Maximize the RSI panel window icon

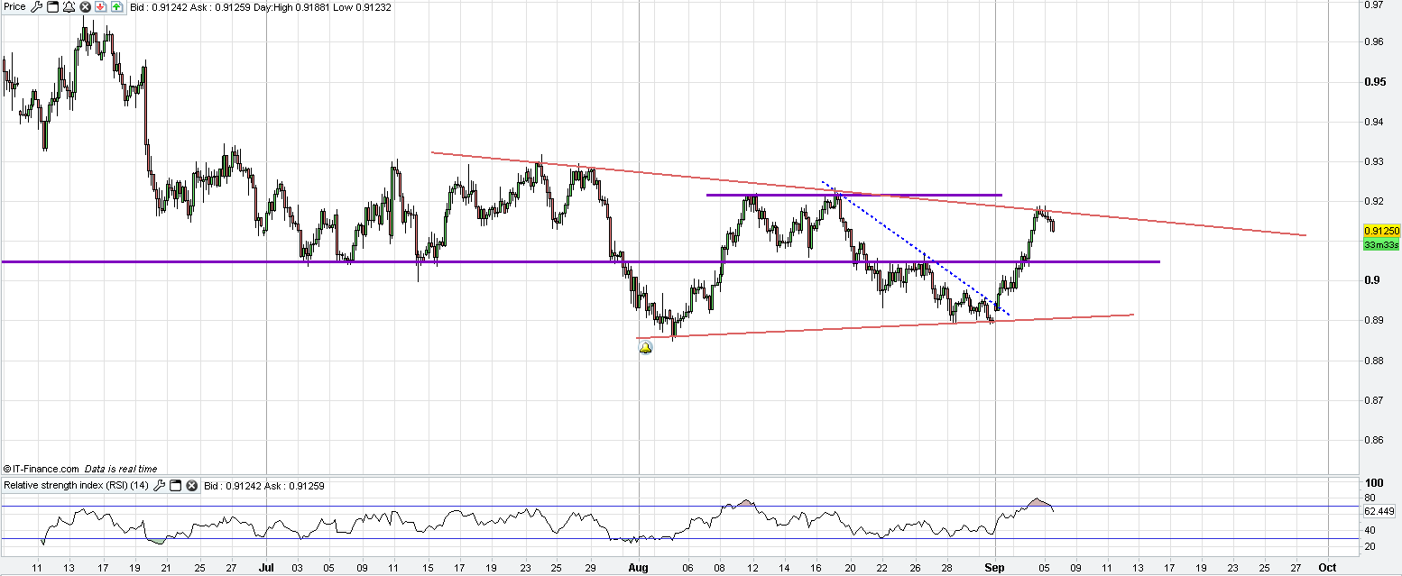pos(176,486)
